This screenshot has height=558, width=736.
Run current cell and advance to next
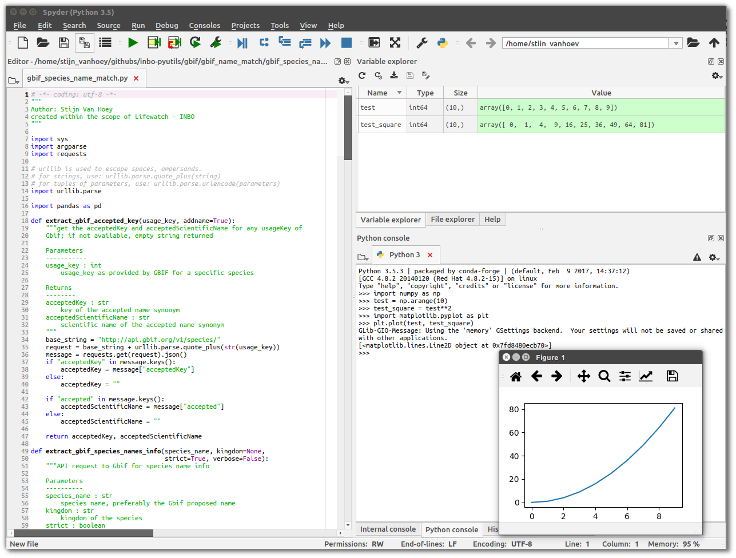pyautogui.click(x=174, y=42)
